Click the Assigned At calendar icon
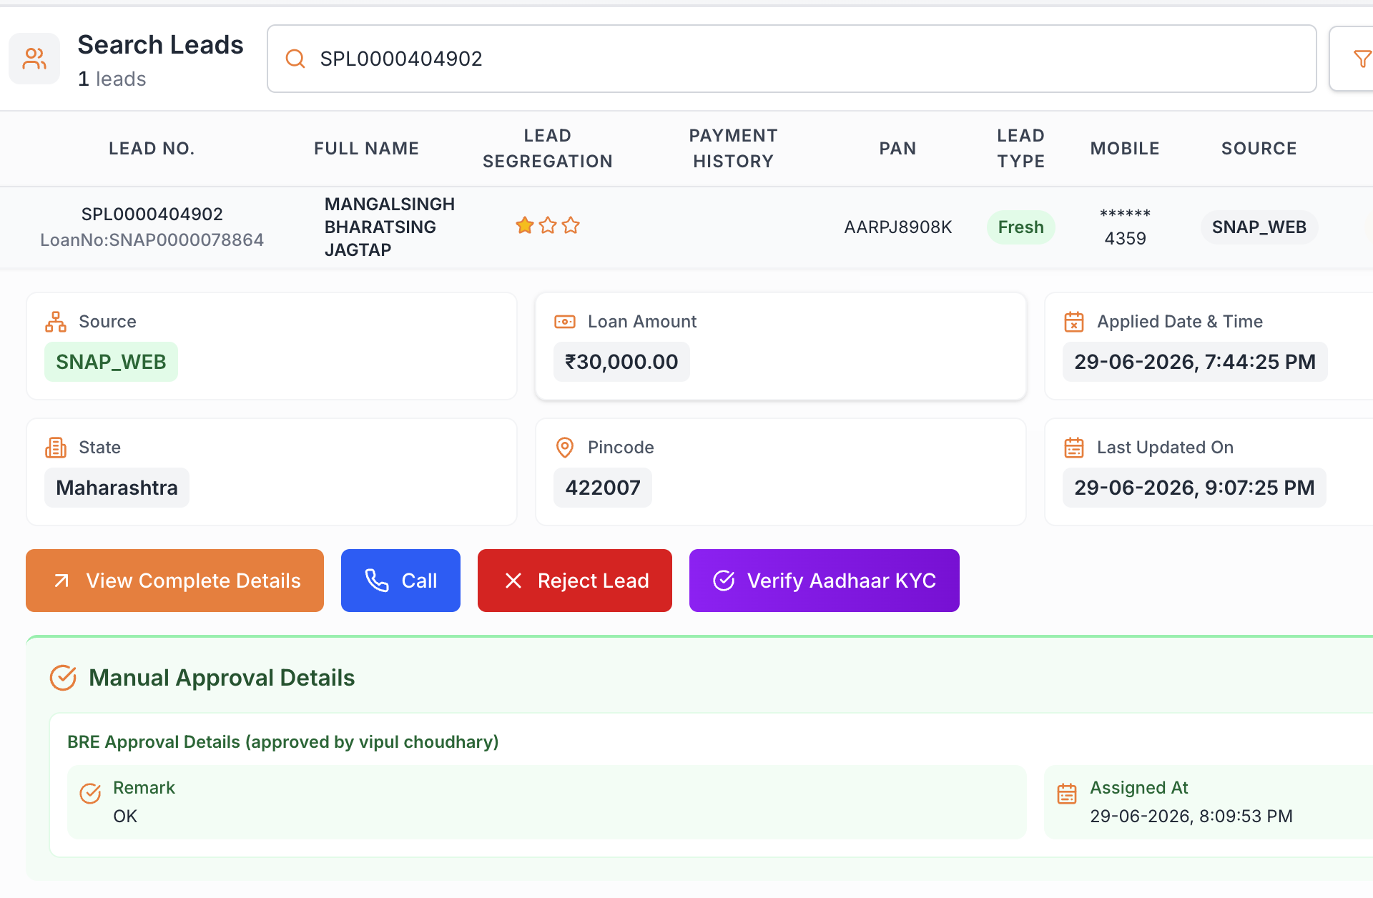Screen dimensions: 1373x898 1067,794
